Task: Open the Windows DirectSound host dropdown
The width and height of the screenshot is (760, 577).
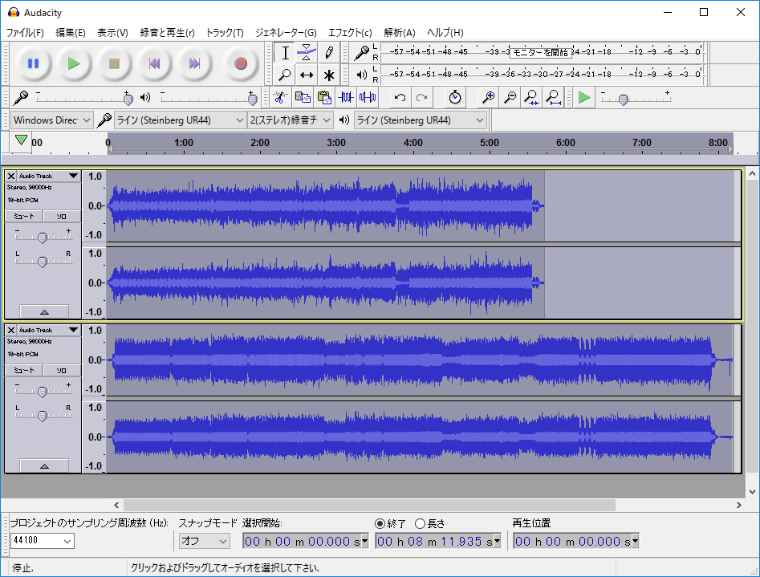Action: click(x=51, y=120)
